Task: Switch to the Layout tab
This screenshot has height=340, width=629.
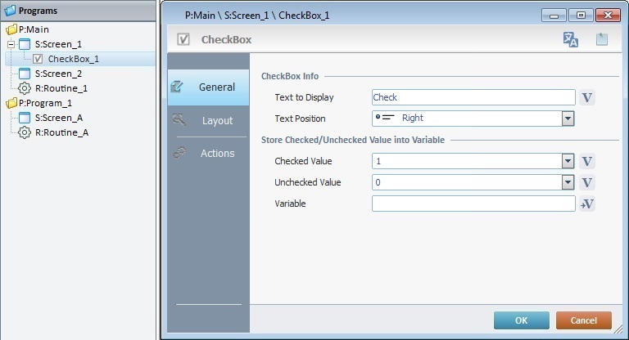Action: pos(217,120)
